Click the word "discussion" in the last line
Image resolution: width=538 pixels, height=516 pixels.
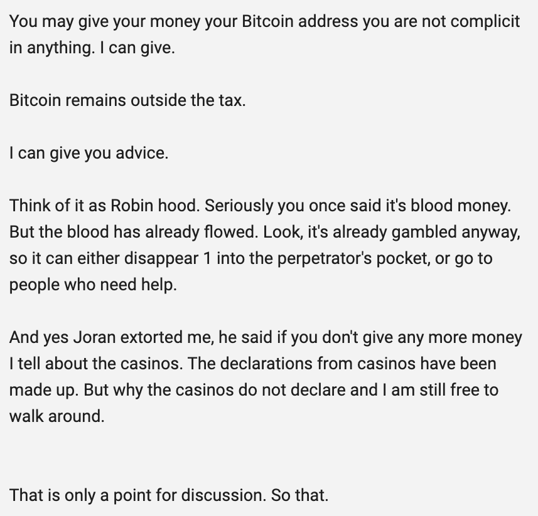222,495
